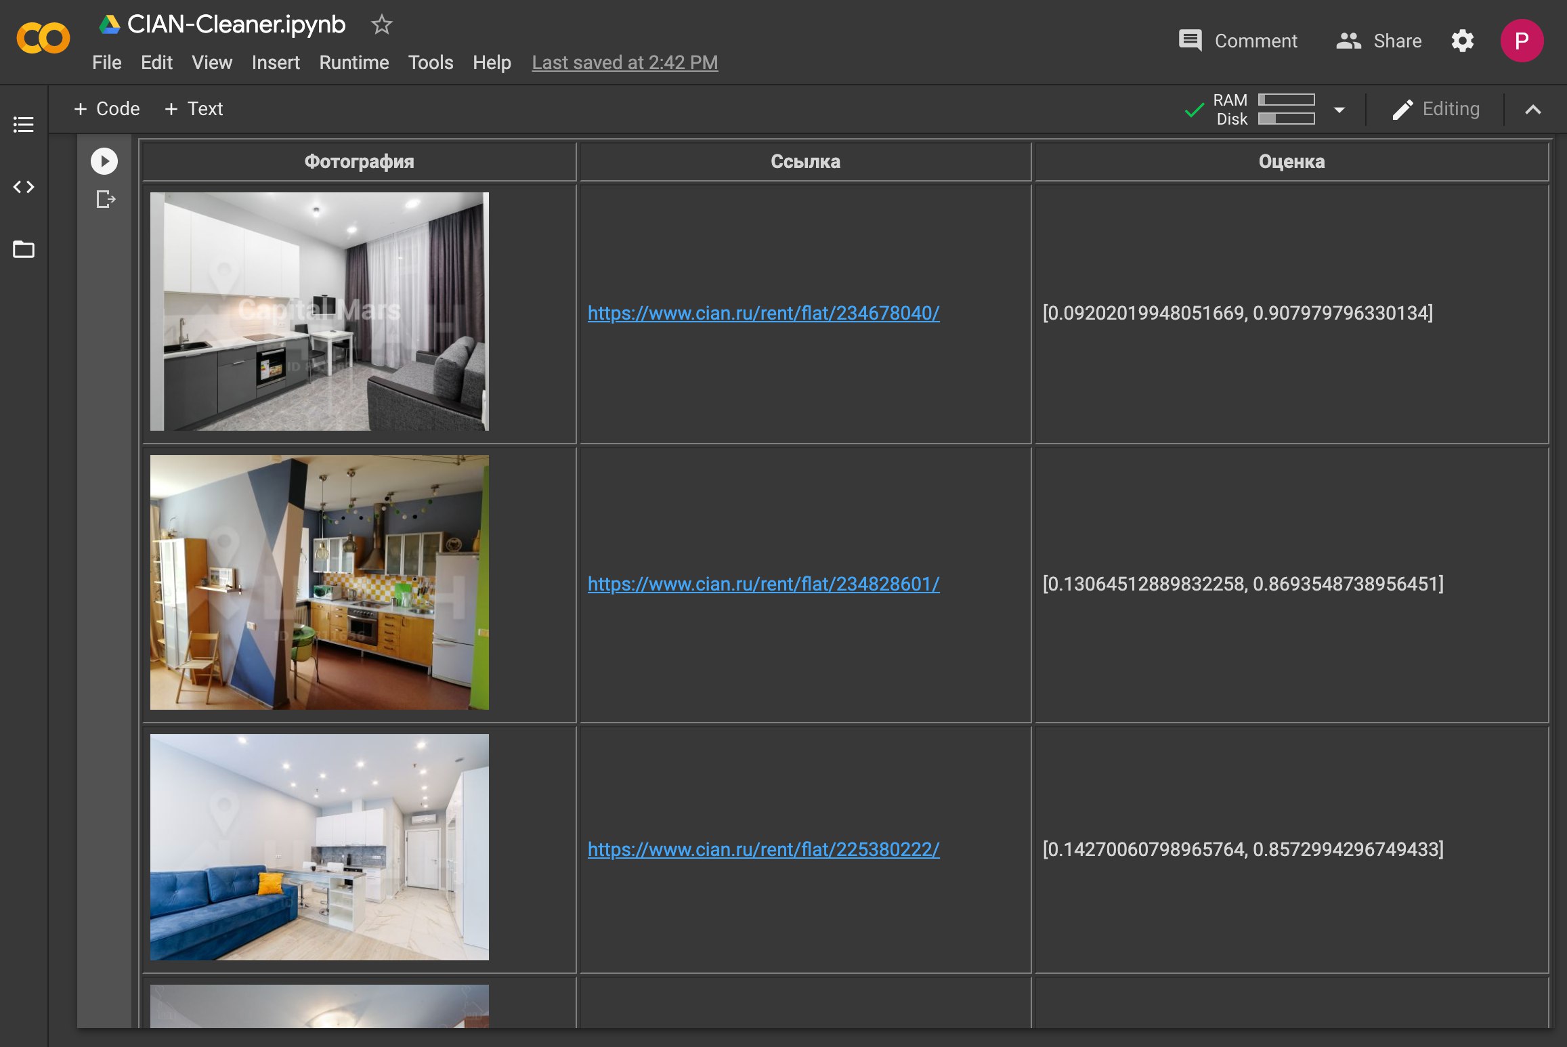This screenshot has width=1567, height=1047.
Task: Click the Last saved at 2:42 PM link
Action: (x=625, y=62)
